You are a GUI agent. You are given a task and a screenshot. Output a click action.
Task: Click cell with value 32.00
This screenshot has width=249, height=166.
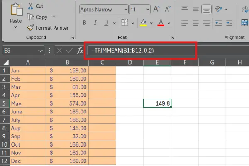(x=68, y=136)
